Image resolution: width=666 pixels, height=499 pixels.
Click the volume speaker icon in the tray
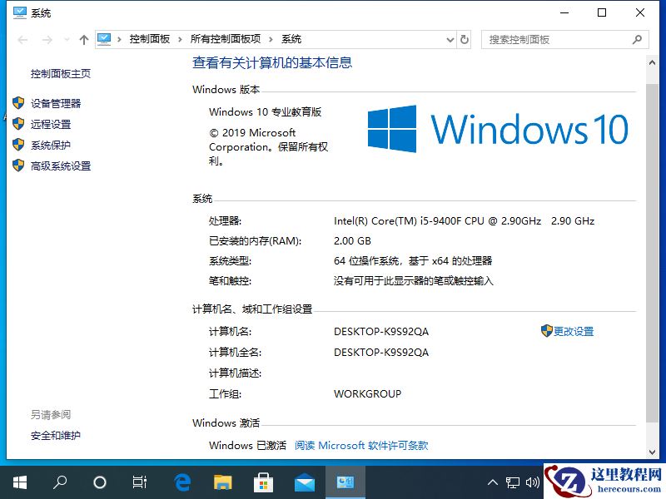[x=534, y=482]
